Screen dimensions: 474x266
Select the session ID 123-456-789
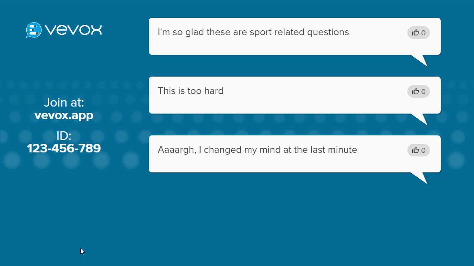[64, 148]
